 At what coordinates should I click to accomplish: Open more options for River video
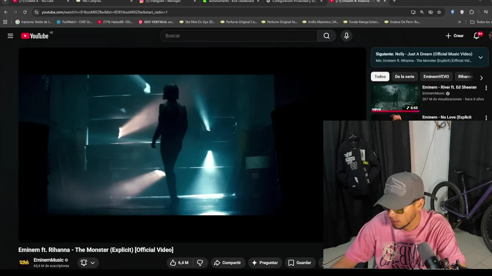pyautogui.click(x=486, y=88)
